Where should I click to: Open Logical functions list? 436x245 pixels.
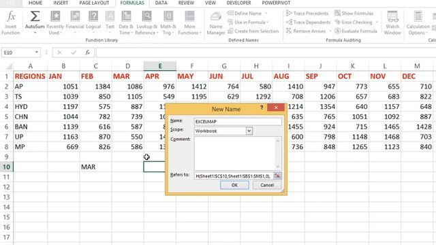pyautogui.click(x=93, y=22)
